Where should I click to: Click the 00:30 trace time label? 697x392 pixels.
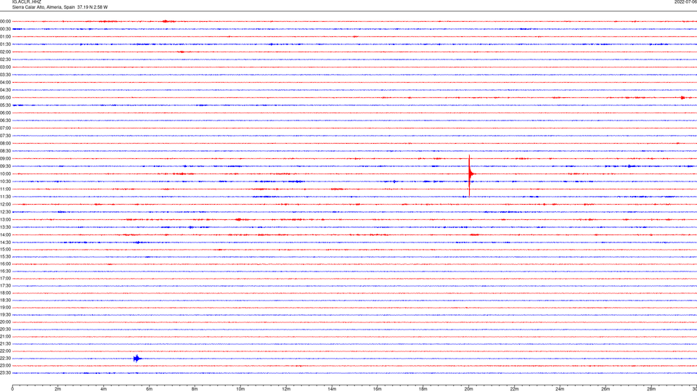[5, 29]
